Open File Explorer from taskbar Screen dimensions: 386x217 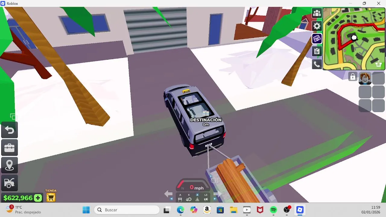pyautogui.click(x=233, y=210)
